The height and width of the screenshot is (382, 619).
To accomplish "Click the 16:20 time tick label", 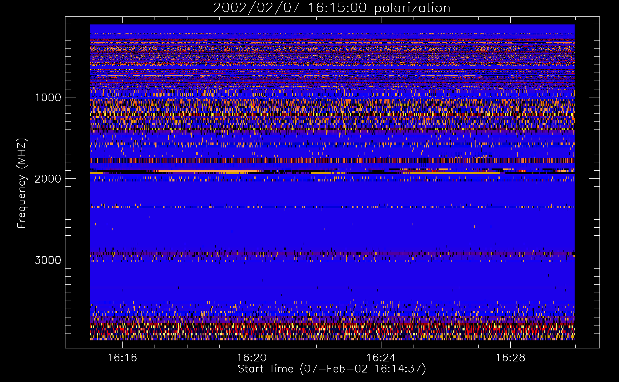I will pyautogui.click(x=252, y=358).
